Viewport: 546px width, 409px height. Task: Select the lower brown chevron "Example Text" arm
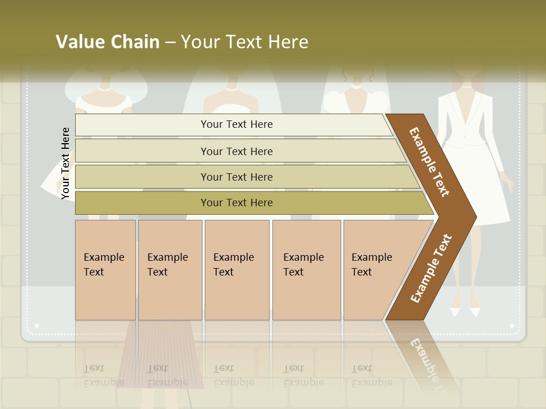coord(432,267)
